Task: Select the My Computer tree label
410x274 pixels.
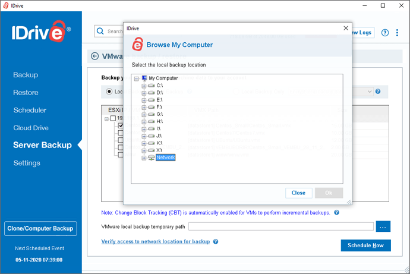Action: [163, 78]
